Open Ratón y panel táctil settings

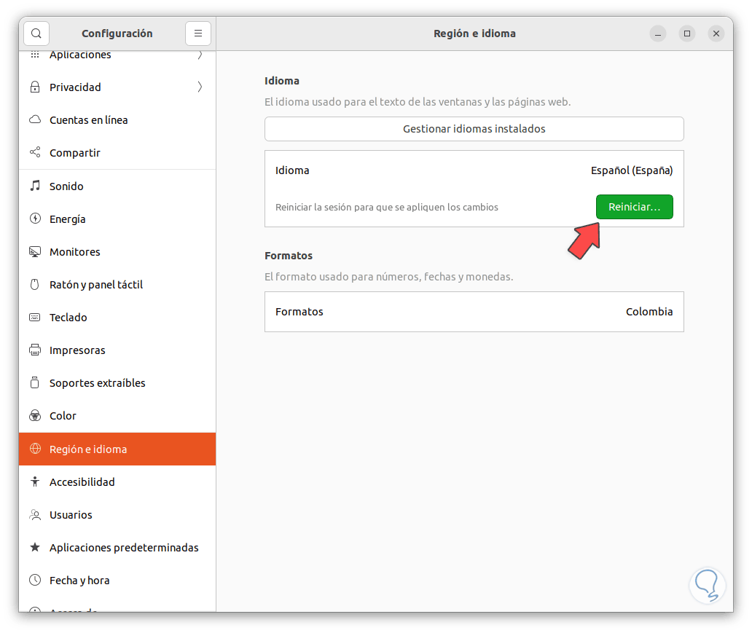pos(96,285)
